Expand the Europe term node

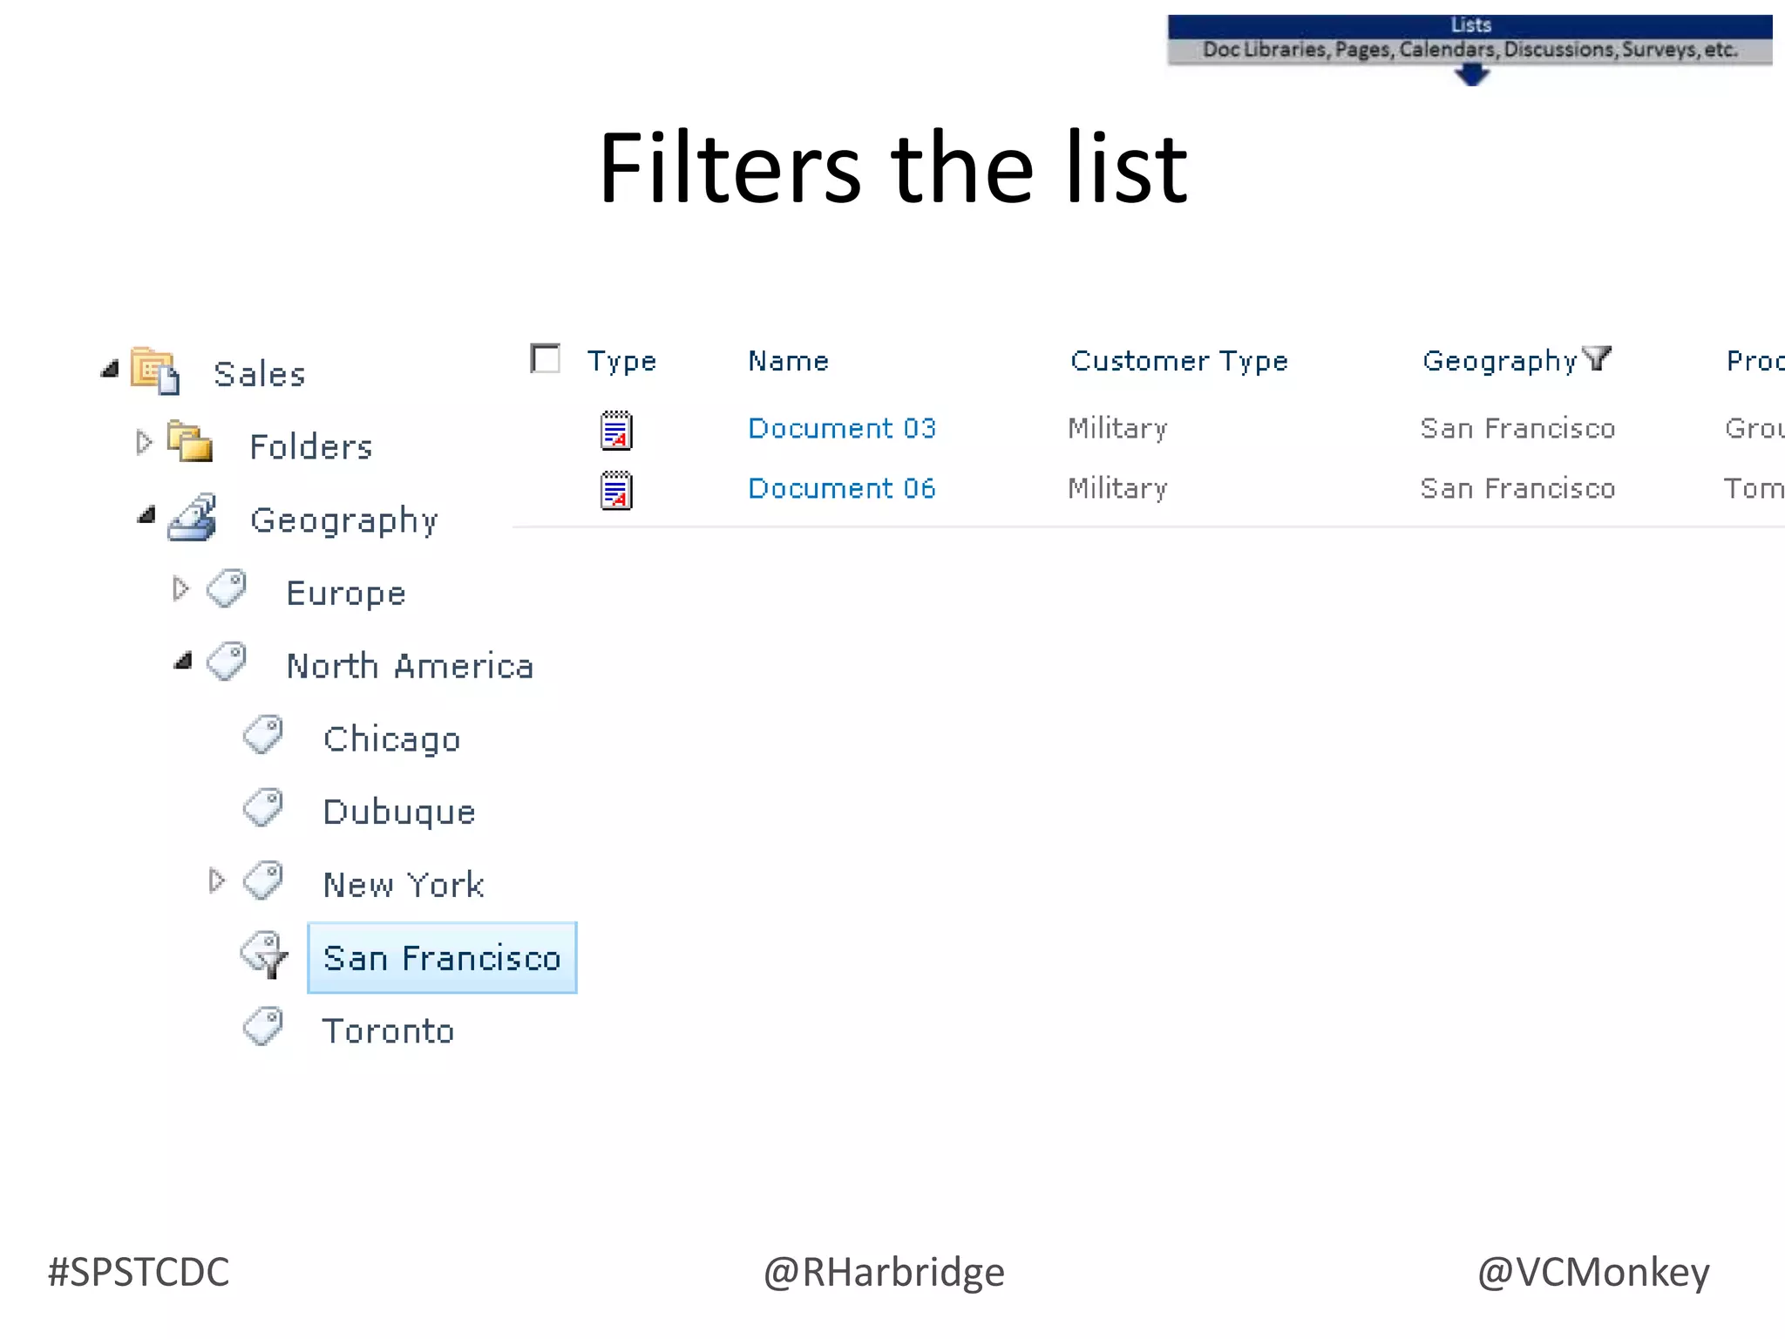(x=180, y=588)
